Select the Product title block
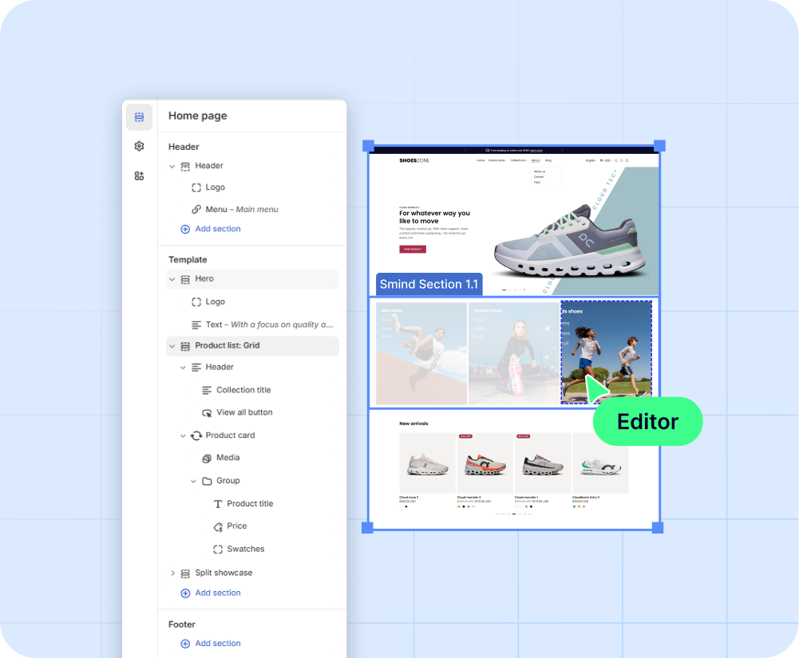Screen dimensions: 799x658 pyautogui.click(x=250, y=504)
